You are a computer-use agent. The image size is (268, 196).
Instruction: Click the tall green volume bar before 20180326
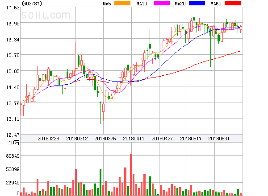(100, 182)
